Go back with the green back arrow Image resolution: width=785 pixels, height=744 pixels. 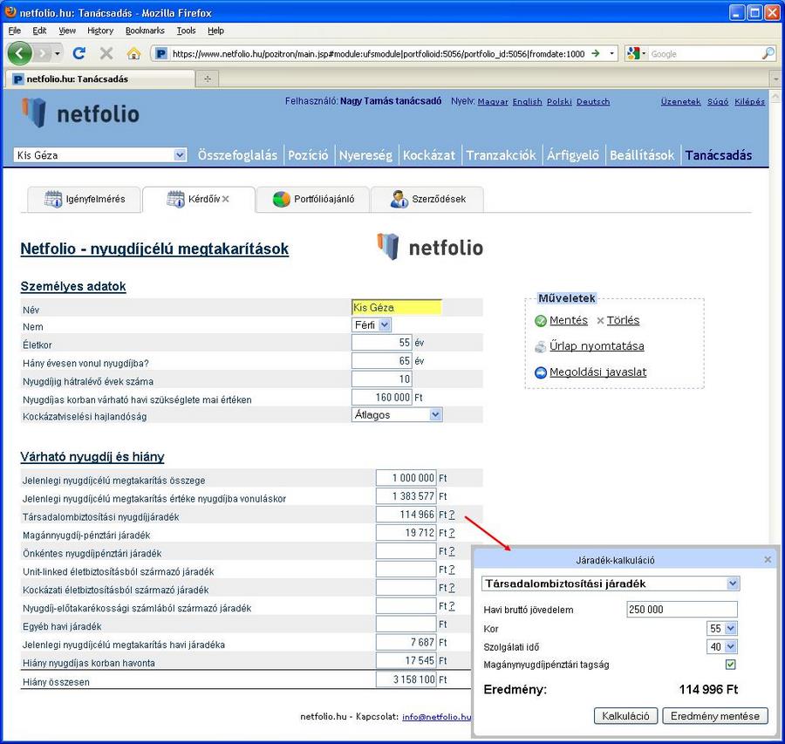(x=19, y=53)
